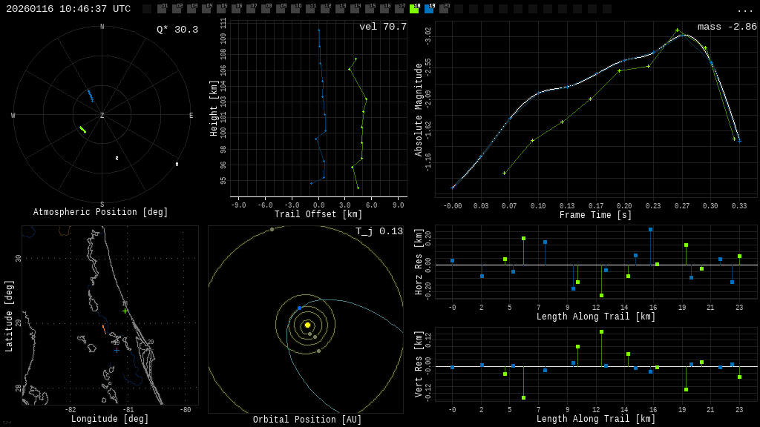
Task: Click the green station cross on map
Action: coord(125,311)
